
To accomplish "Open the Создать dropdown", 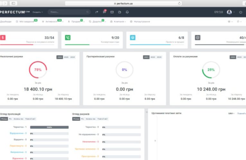I will (38, 12).
